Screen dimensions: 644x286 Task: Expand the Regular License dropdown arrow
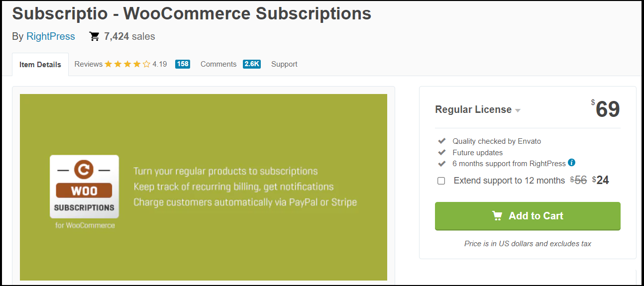pos(518,110)
